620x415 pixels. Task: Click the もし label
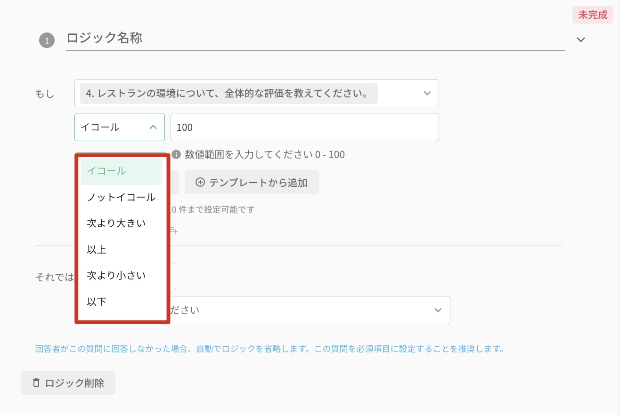coord(45,94)
